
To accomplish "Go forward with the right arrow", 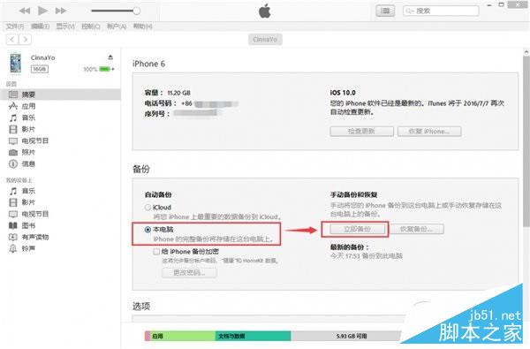I will tap(25, 40).
